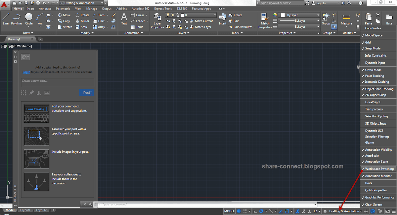The width and height of the screenshot is (397, 215).
Task: Uncheck Ortho Mode option
Action: [x=378, y=70]
